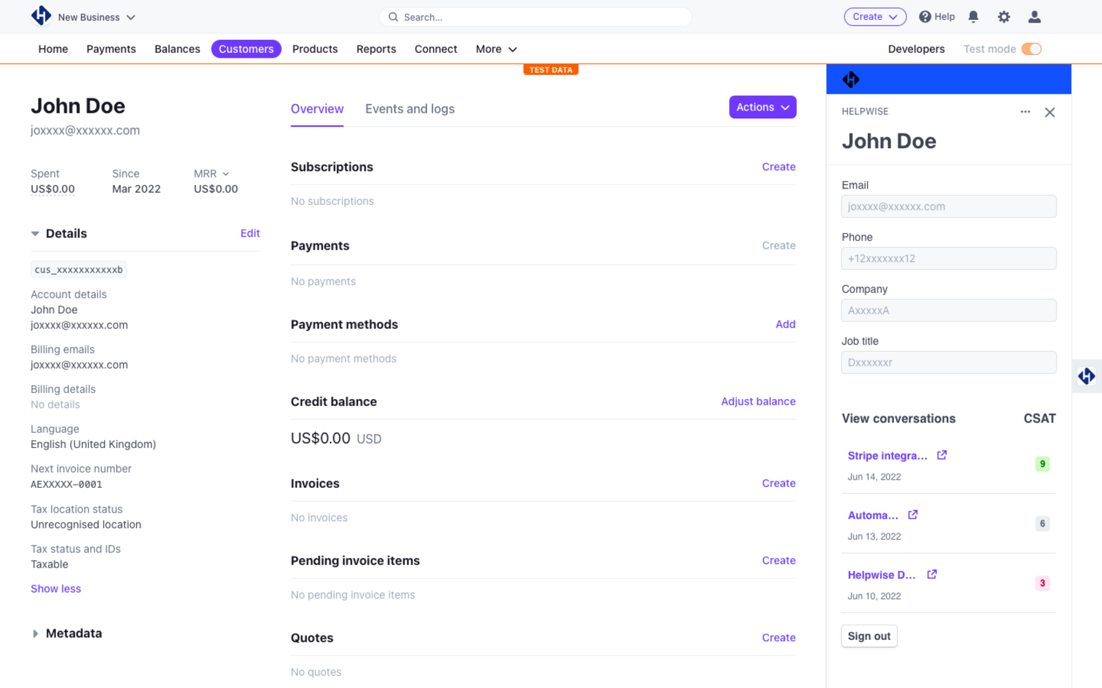Open Stripe integration conversation via external link icon
The image size is (1102, 688).
point(942,454)
